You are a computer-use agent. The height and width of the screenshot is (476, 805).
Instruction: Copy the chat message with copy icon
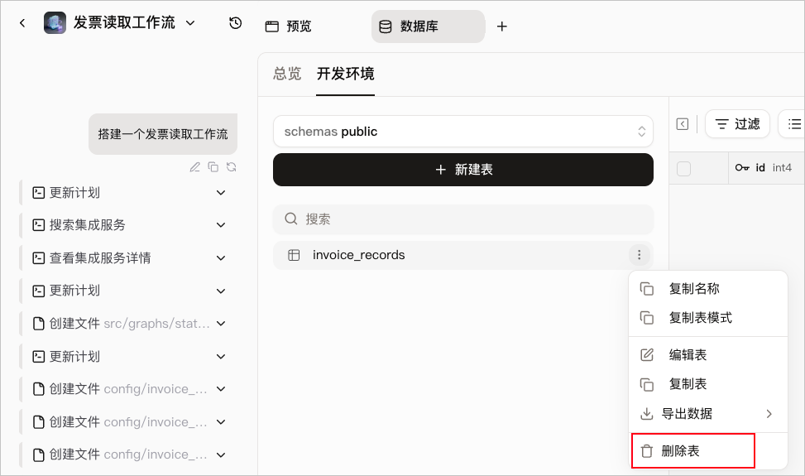coord(213,167)
